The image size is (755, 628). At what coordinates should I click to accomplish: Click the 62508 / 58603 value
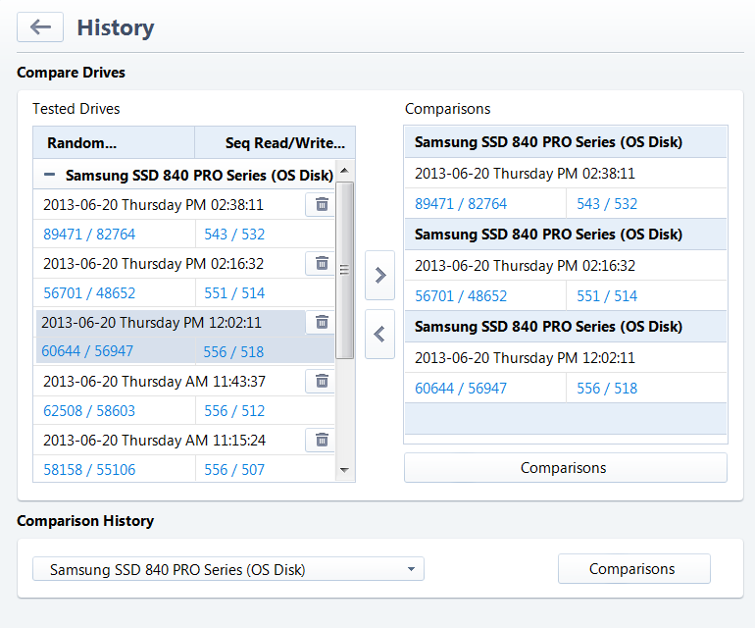pyautogui.click(x=89, y=410)
